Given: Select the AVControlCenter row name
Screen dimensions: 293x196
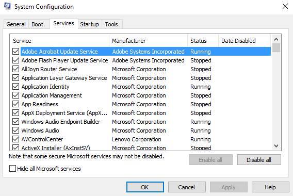Looking at the screenshot, I should coord(42,139).
